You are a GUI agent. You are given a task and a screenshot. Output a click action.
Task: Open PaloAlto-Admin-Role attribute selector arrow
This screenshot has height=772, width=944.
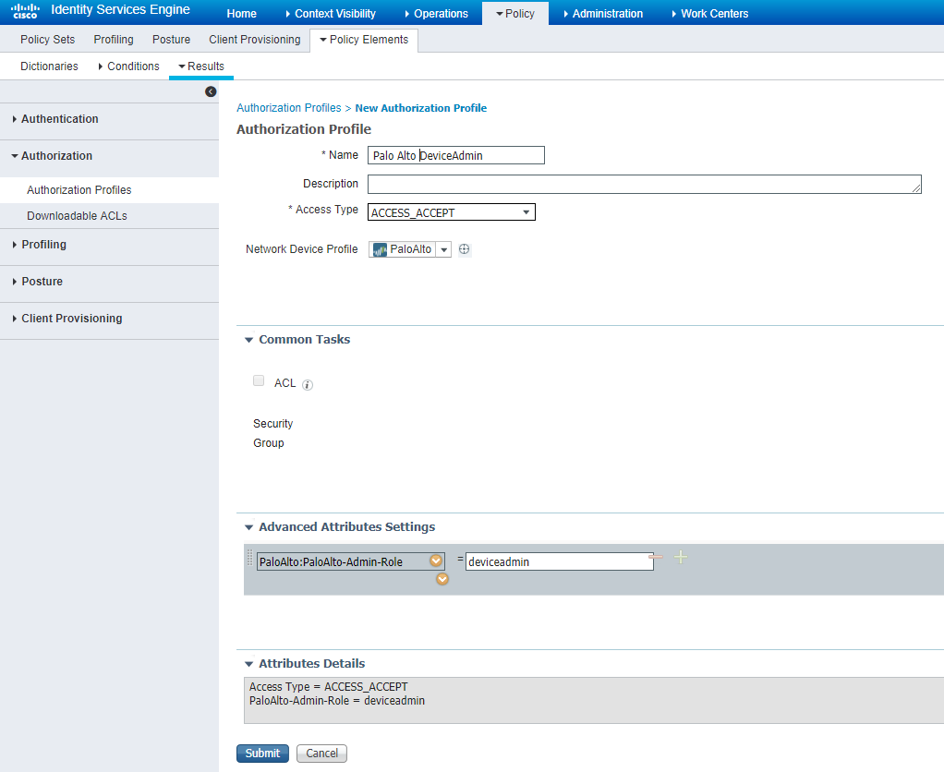pos(436,561)
